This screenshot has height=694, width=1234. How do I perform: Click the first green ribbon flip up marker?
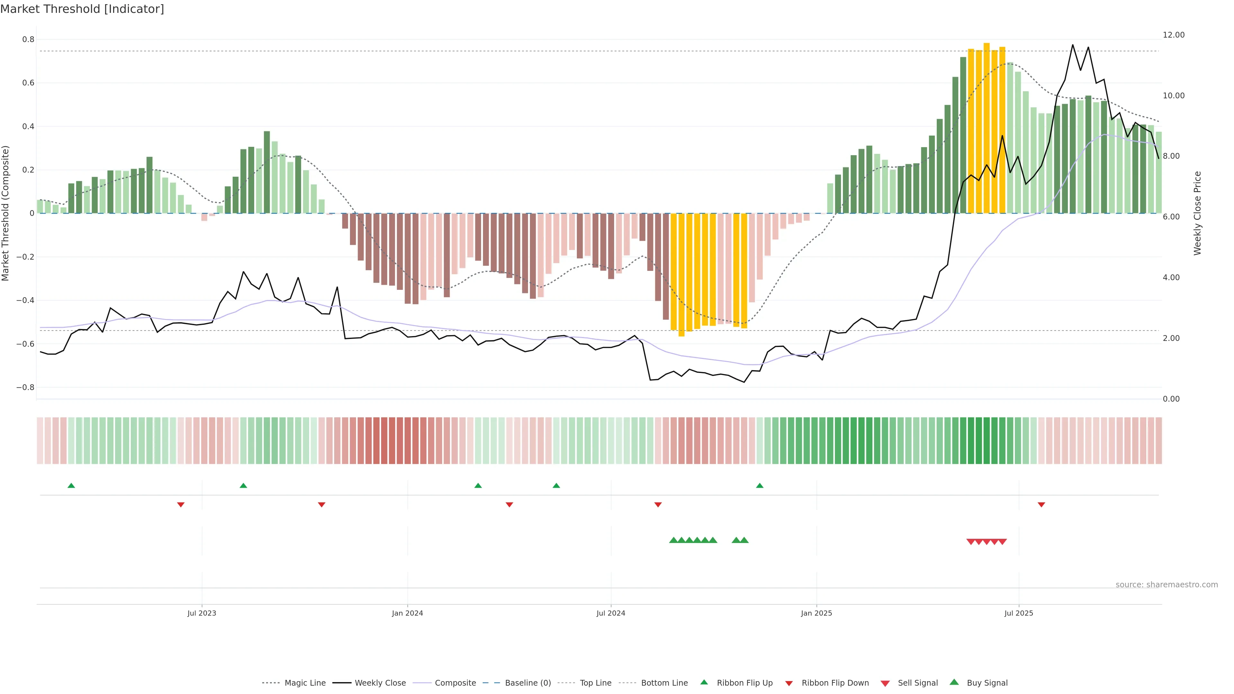(71, 486)
